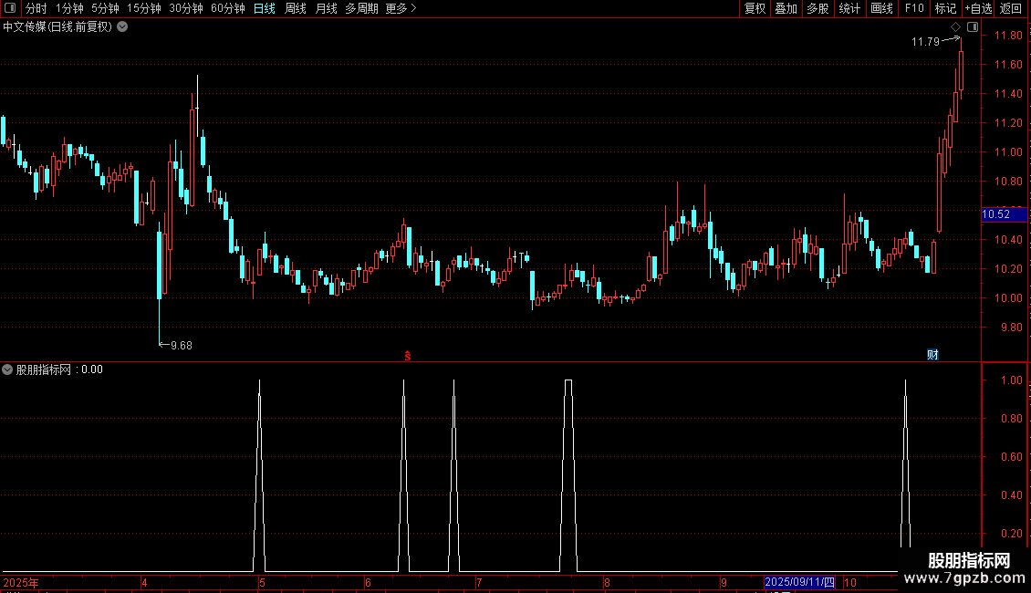
Task: Select the 15分钟 period tab
Action: pos(144,8)
